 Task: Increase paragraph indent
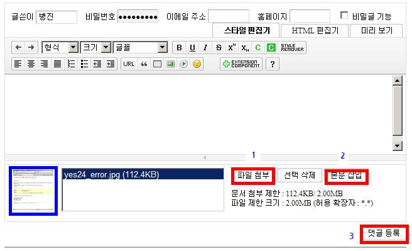pos(111,64)
